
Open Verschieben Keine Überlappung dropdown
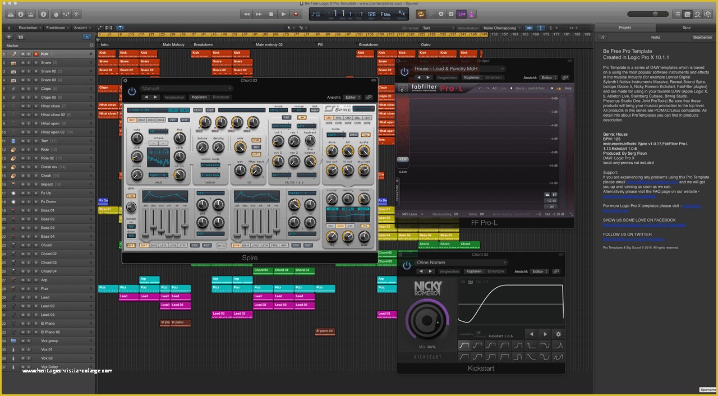point(501,27)
